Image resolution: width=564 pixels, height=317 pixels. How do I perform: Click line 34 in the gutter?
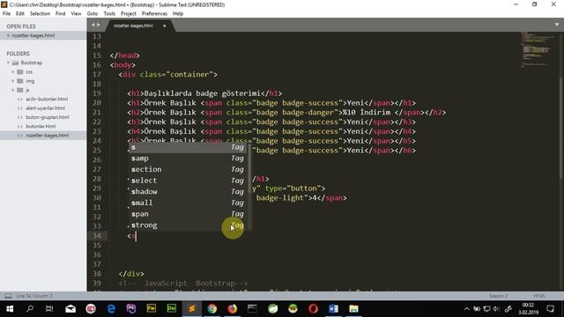[x=97, y=236]
